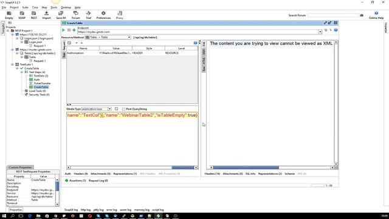Click the Authorization parameter row
This screenshot has width=389, height=219.
(133, 53)
